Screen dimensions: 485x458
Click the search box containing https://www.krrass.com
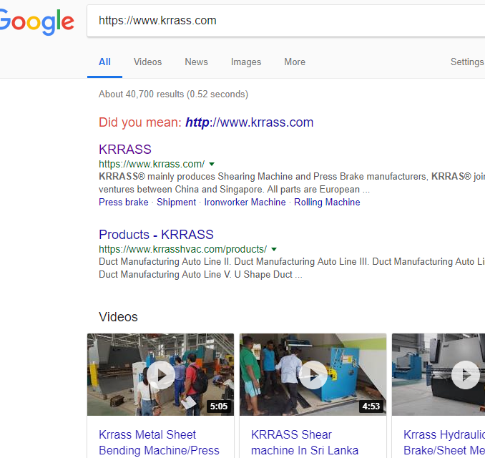(x=286, y=21)
